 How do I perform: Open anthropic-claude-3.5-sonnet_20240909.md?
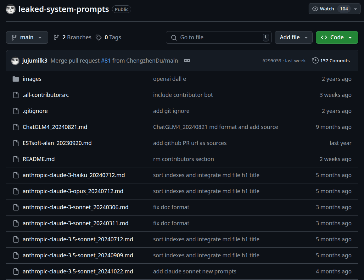click(x=78, y=255)
